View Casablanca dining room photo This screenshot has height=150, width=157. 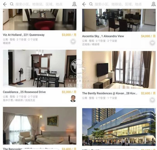tap(40, 68)
